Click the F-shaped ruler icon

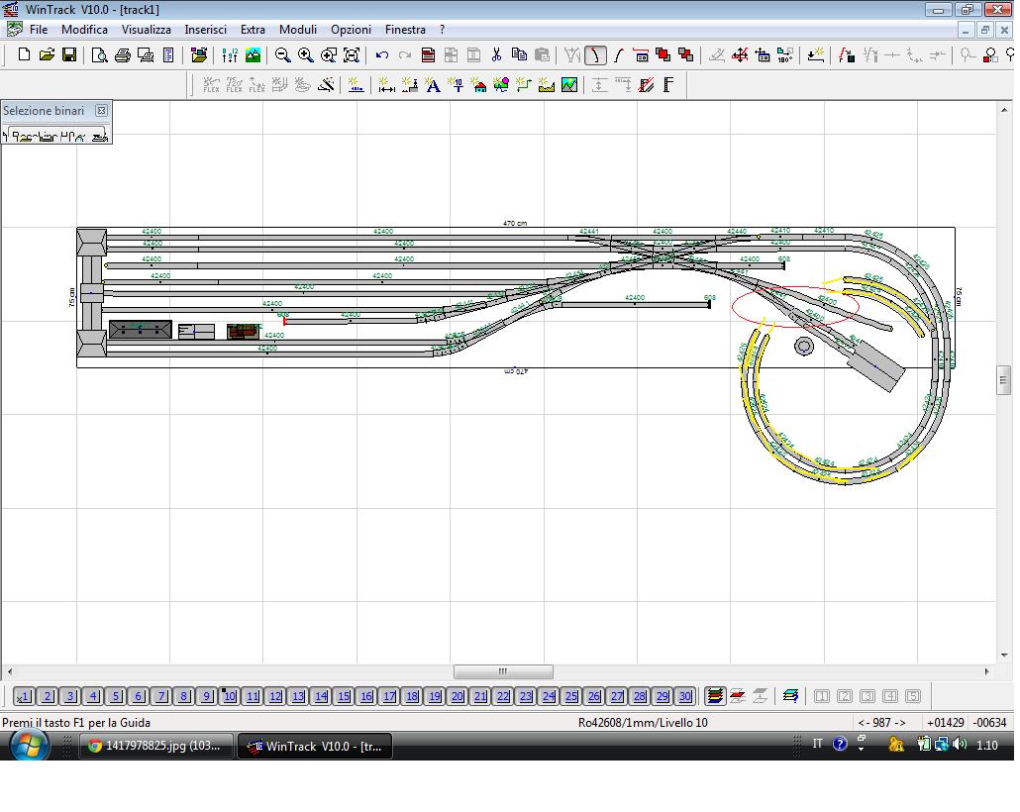tap(668, 85)
